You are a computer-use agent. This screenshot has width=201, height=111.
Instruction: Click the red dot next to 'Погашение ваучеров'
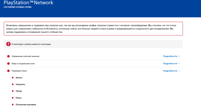click(x=13, y=104)
